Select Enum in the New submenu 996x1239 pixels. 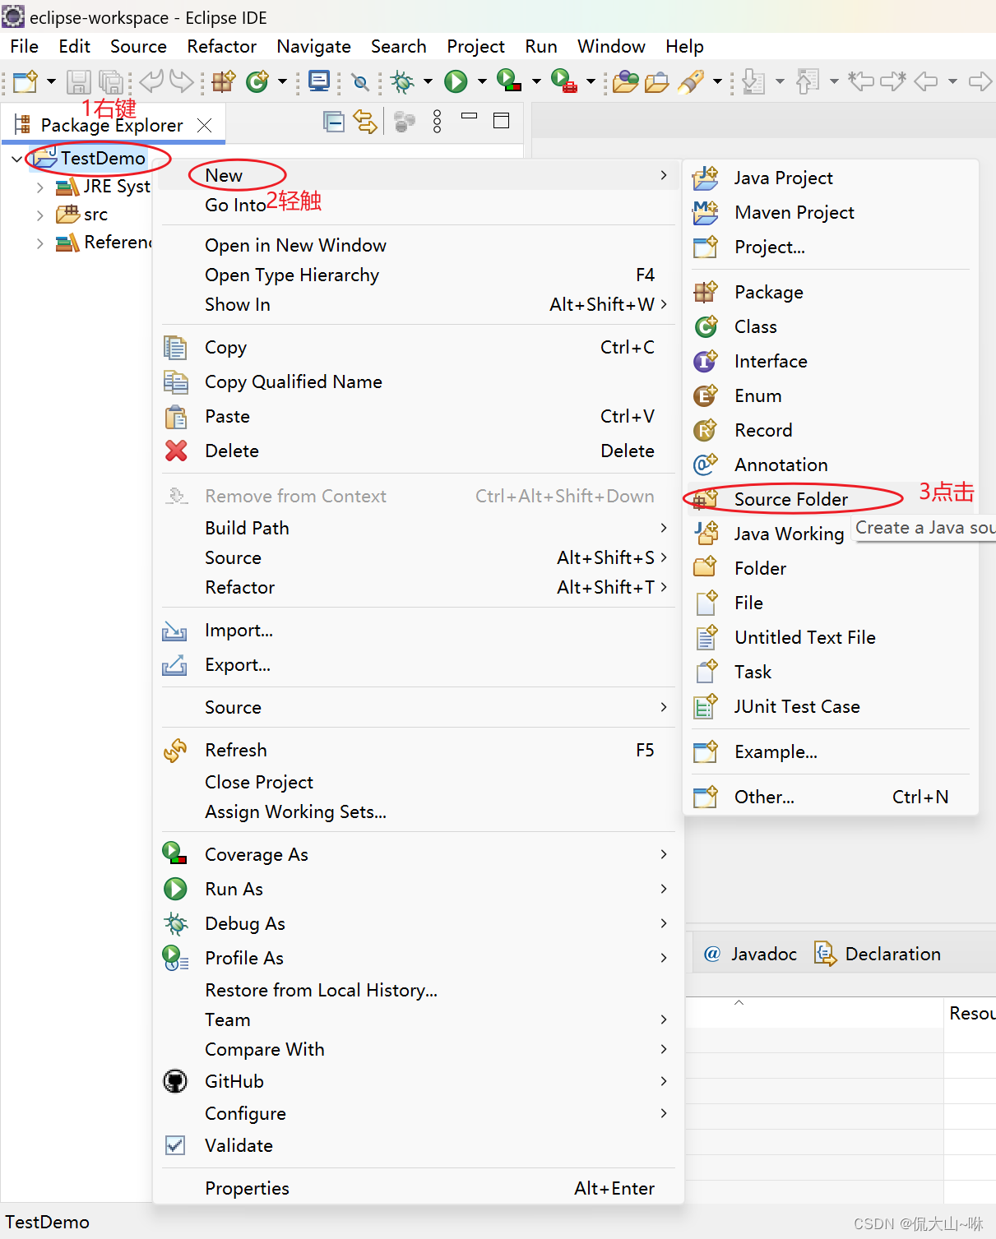click(x=831, y=395)
